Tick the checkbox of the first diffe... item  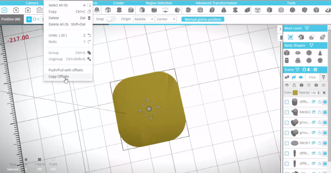pyautogui.click(x=287, y=102)
